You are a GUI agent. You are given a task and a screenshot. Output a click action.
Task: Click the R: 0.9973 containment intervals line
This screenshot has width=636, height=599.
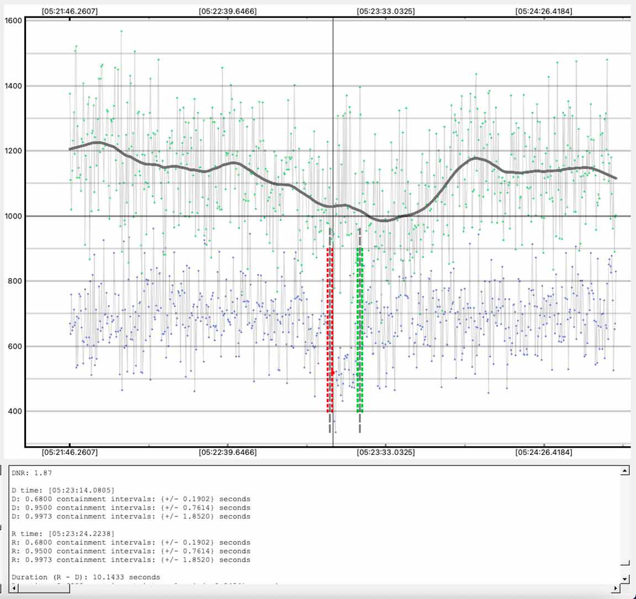coord(131,560)
